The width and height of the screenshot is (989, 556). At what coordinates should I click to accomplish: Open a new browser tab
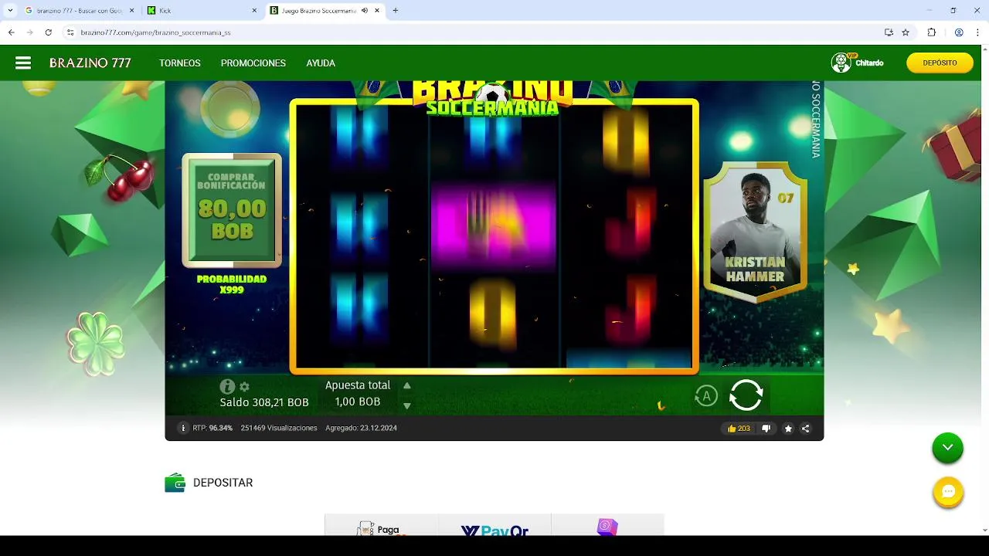point(396,11)
